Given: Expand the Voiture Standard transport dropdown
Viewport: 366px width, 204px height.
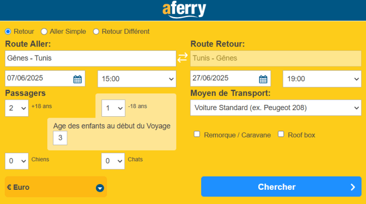Looking at the screenshot, I should point(275,108).
